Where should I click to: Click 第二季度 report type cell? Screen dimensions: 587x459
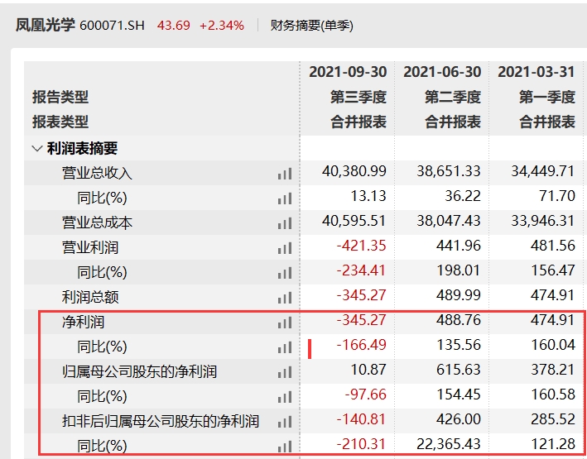click(x=453, y=98)
